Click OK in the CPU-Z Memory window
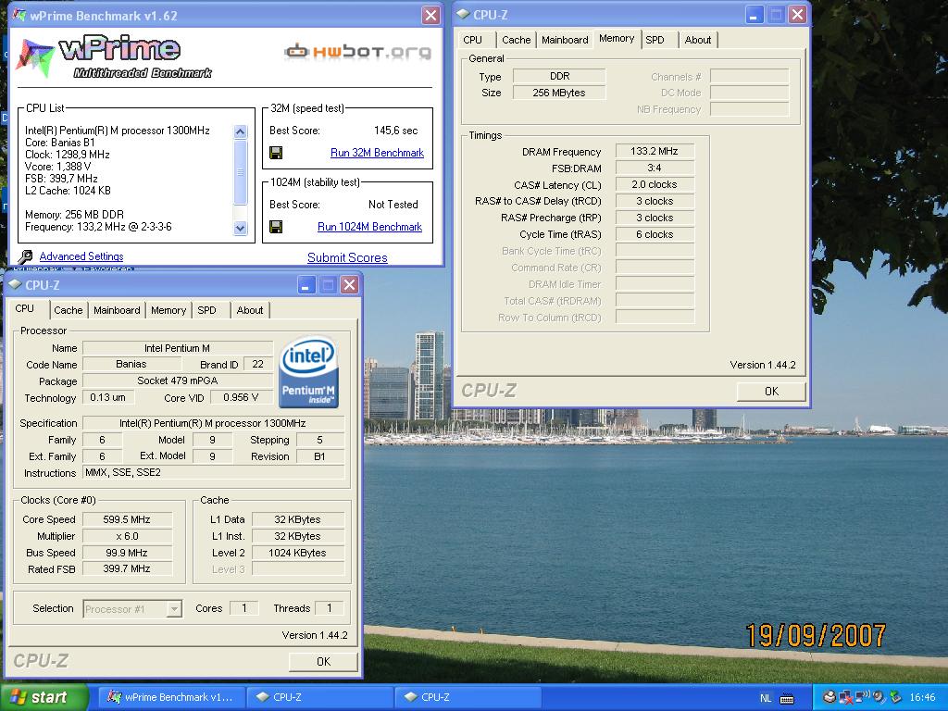948x711 pixels. pos(771,392)
